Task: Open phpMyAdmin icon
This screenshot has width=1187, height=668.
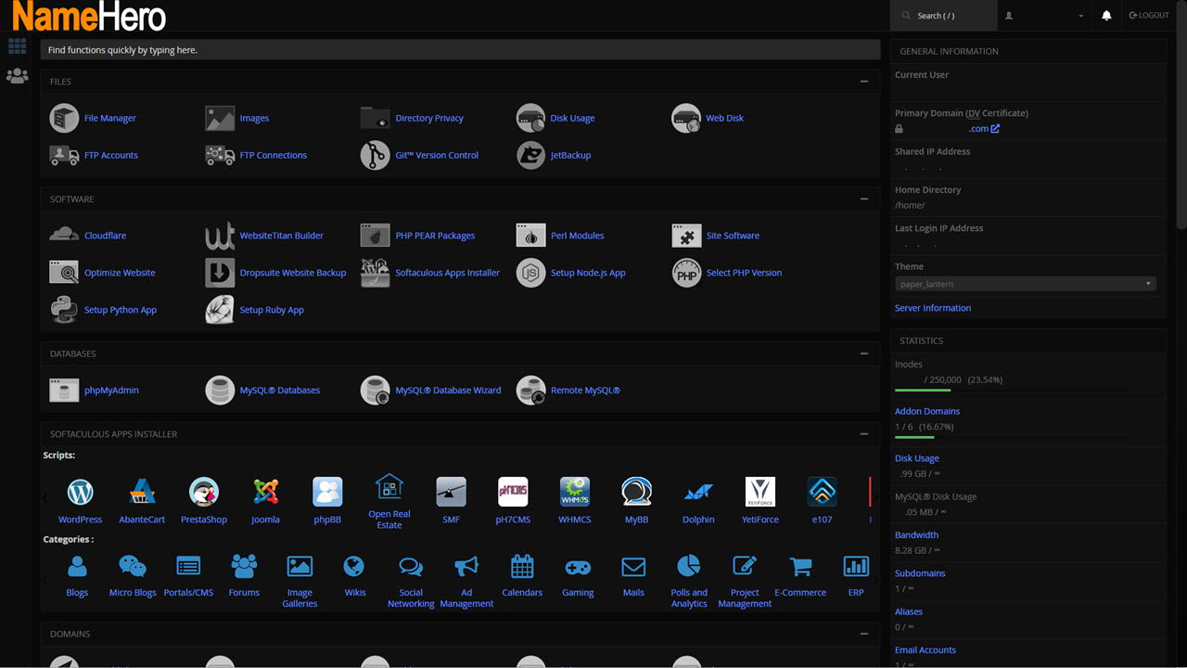Action: tap(64, 391)
